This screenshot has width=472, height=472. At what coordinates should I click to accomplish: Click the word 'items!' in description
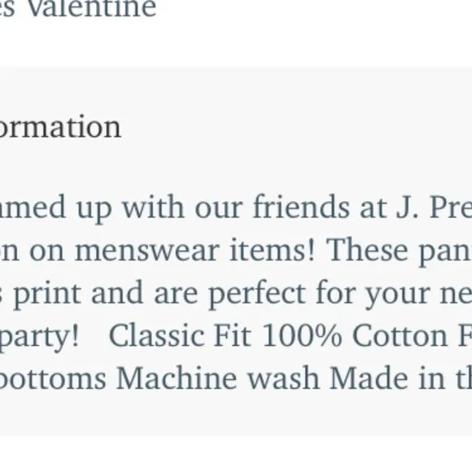click(273, 250)
